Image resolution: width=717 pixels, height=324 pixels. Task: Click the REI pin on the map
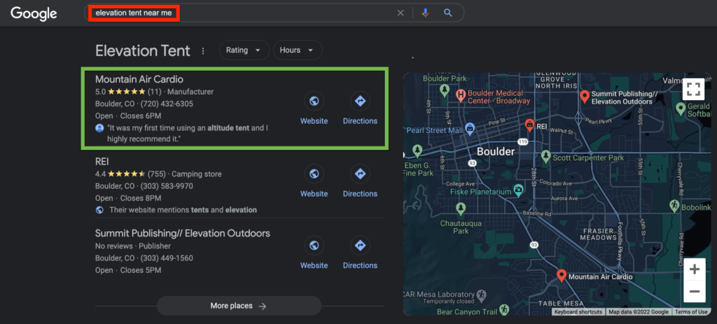coord(529,125)
